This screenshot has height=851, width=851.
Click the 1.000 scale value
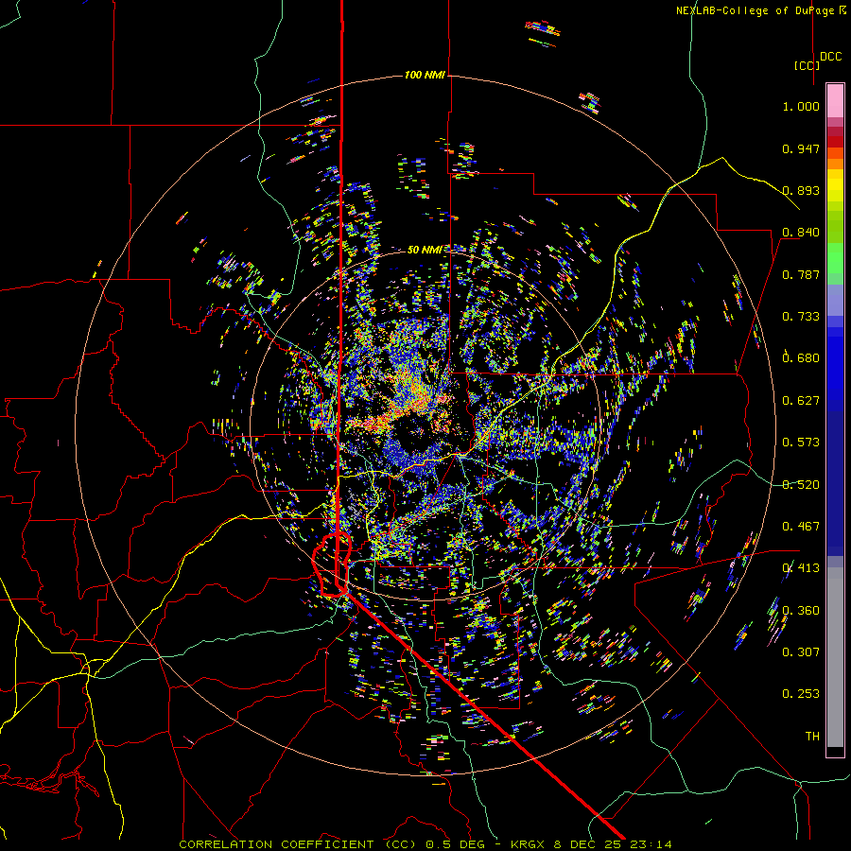801,106
